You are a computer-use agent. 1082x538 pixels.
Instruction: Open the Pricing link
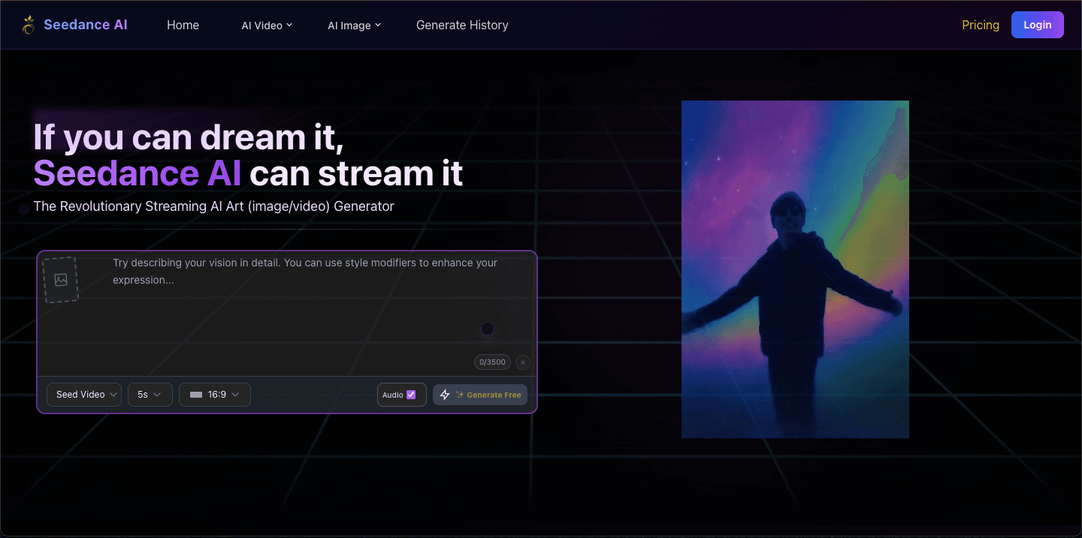click(981, 25)
